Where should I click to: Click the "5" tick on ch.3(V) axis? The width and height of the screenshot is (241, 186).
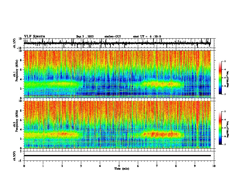pos(21,151)
